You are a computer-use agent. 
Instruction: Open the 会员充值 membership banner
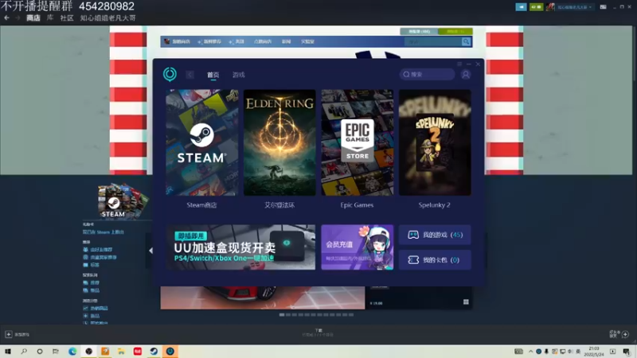pos(357,247)
